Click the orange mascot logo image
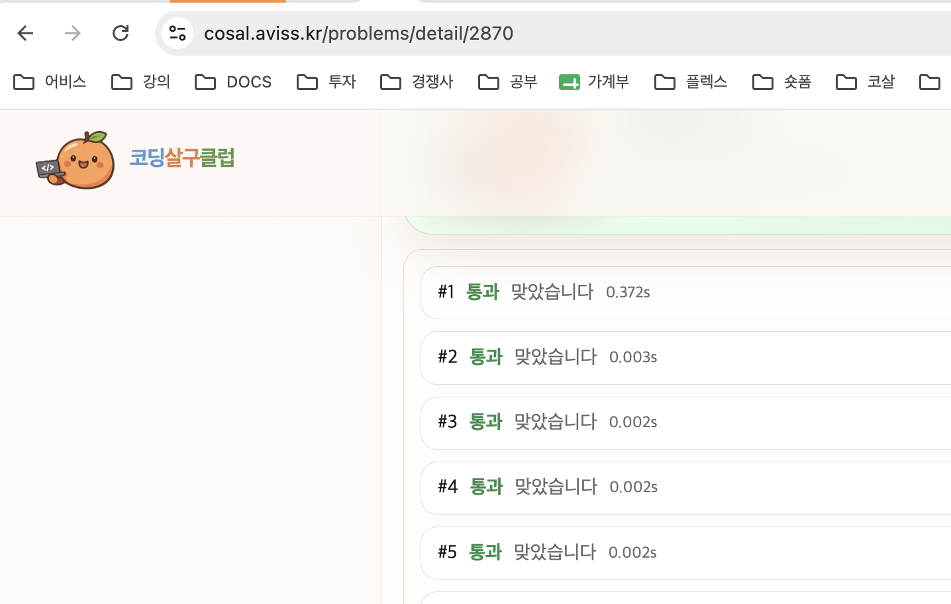951x604 pixels. pyautogui.click(x=75, y=160)
